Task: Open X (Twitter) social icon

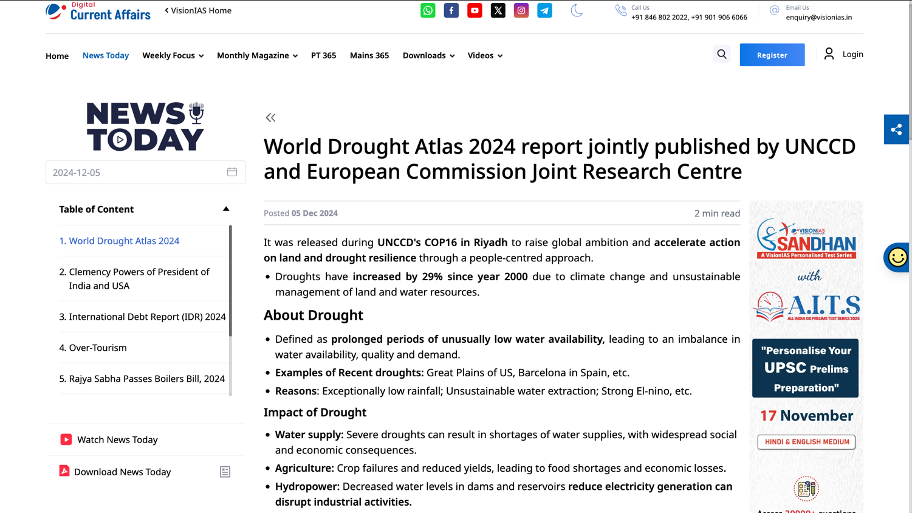Action: (498, 10)
